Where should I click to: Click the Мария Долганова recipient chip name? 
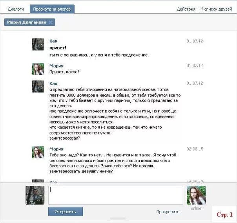click(27, 22)
